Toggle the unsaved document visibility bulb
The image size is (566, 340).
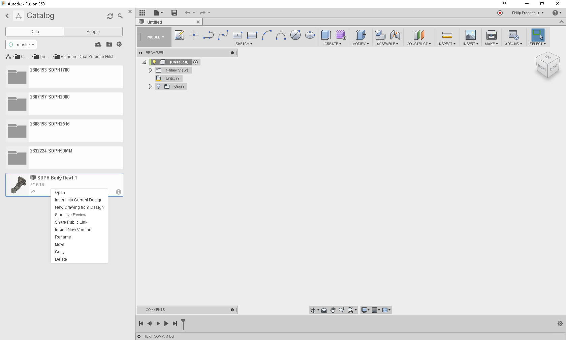pos(154,62)
